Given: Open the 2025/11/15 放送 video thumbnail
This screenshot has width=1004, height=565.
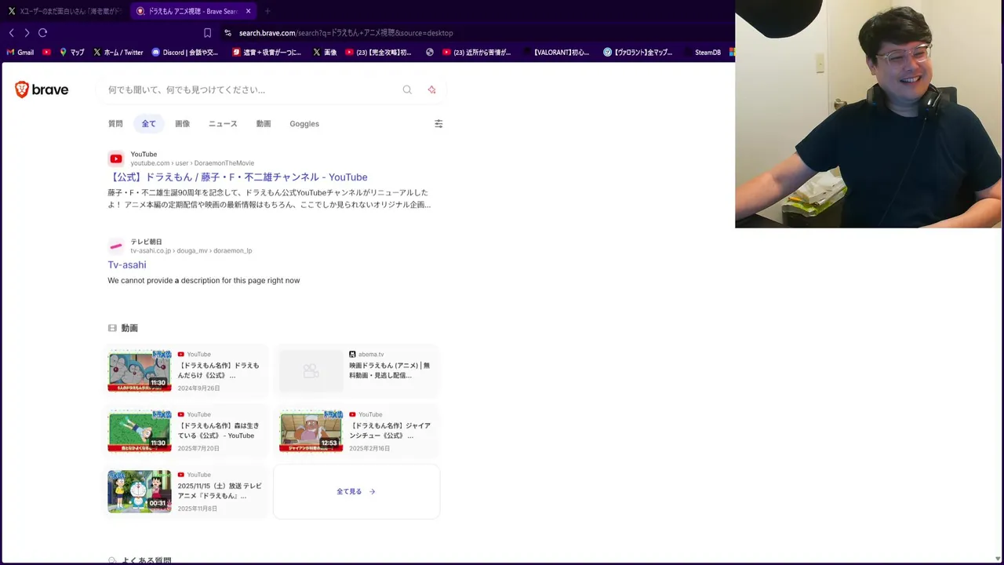Looking at the screenshot, I should [x=140, y=491].
